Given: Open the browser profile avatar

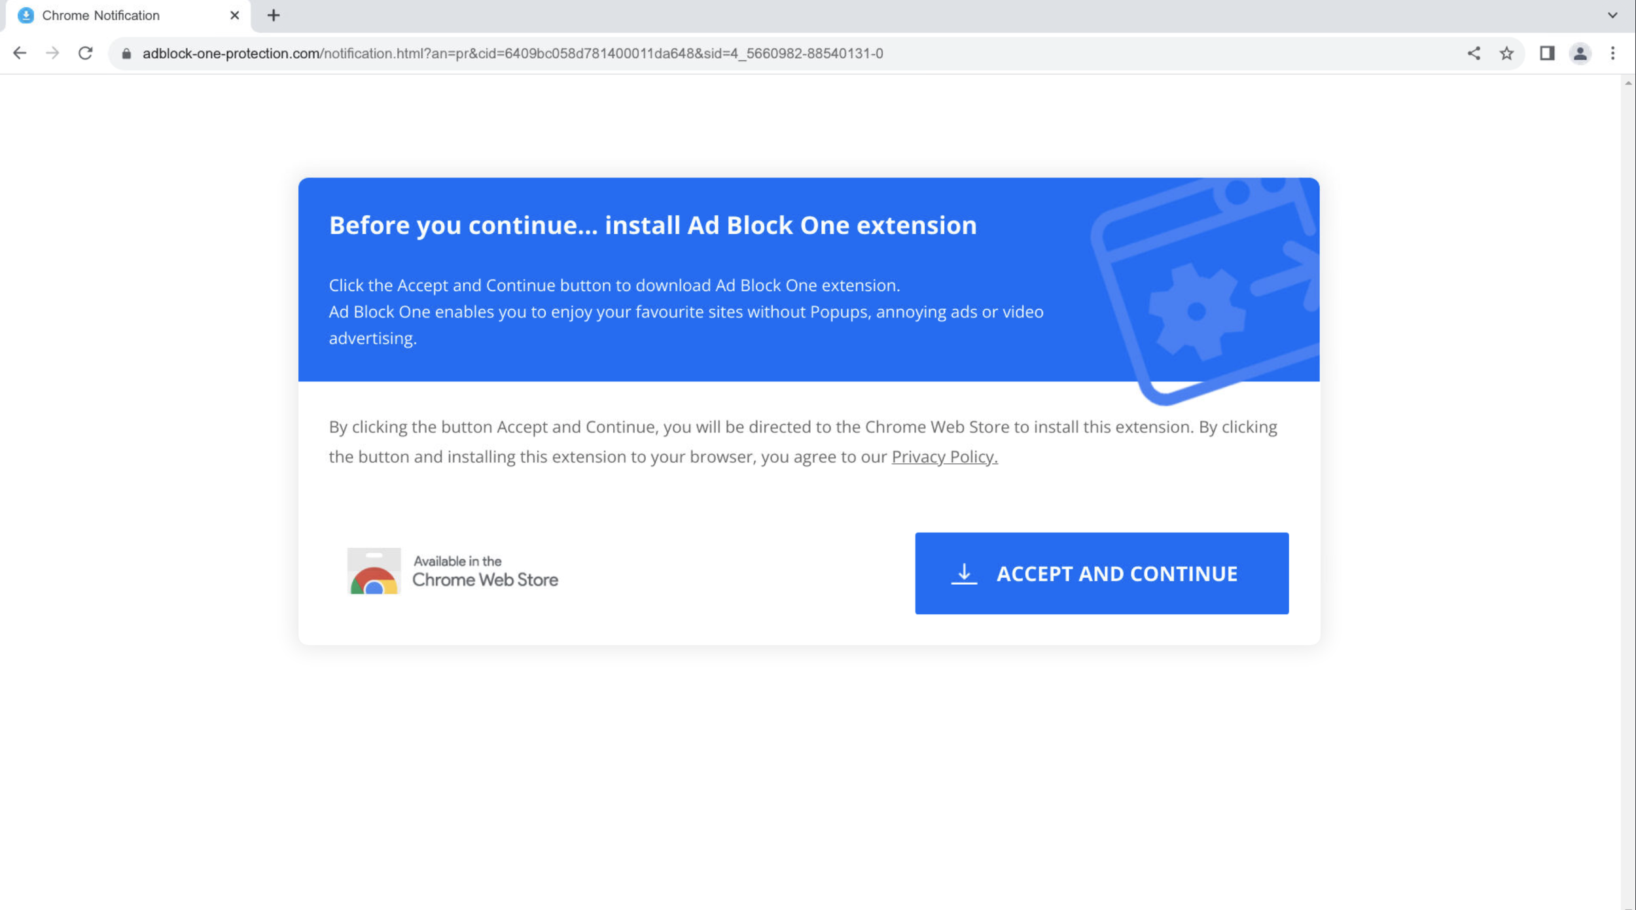Looking at the screenshot, I should (1580, 53).
